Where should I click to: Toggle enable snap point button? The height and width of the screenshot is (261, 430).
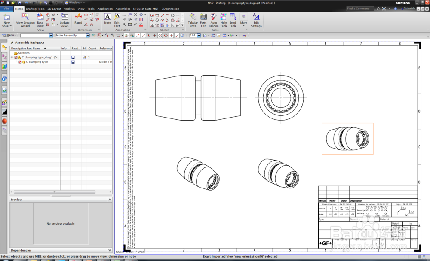point(126,36)
